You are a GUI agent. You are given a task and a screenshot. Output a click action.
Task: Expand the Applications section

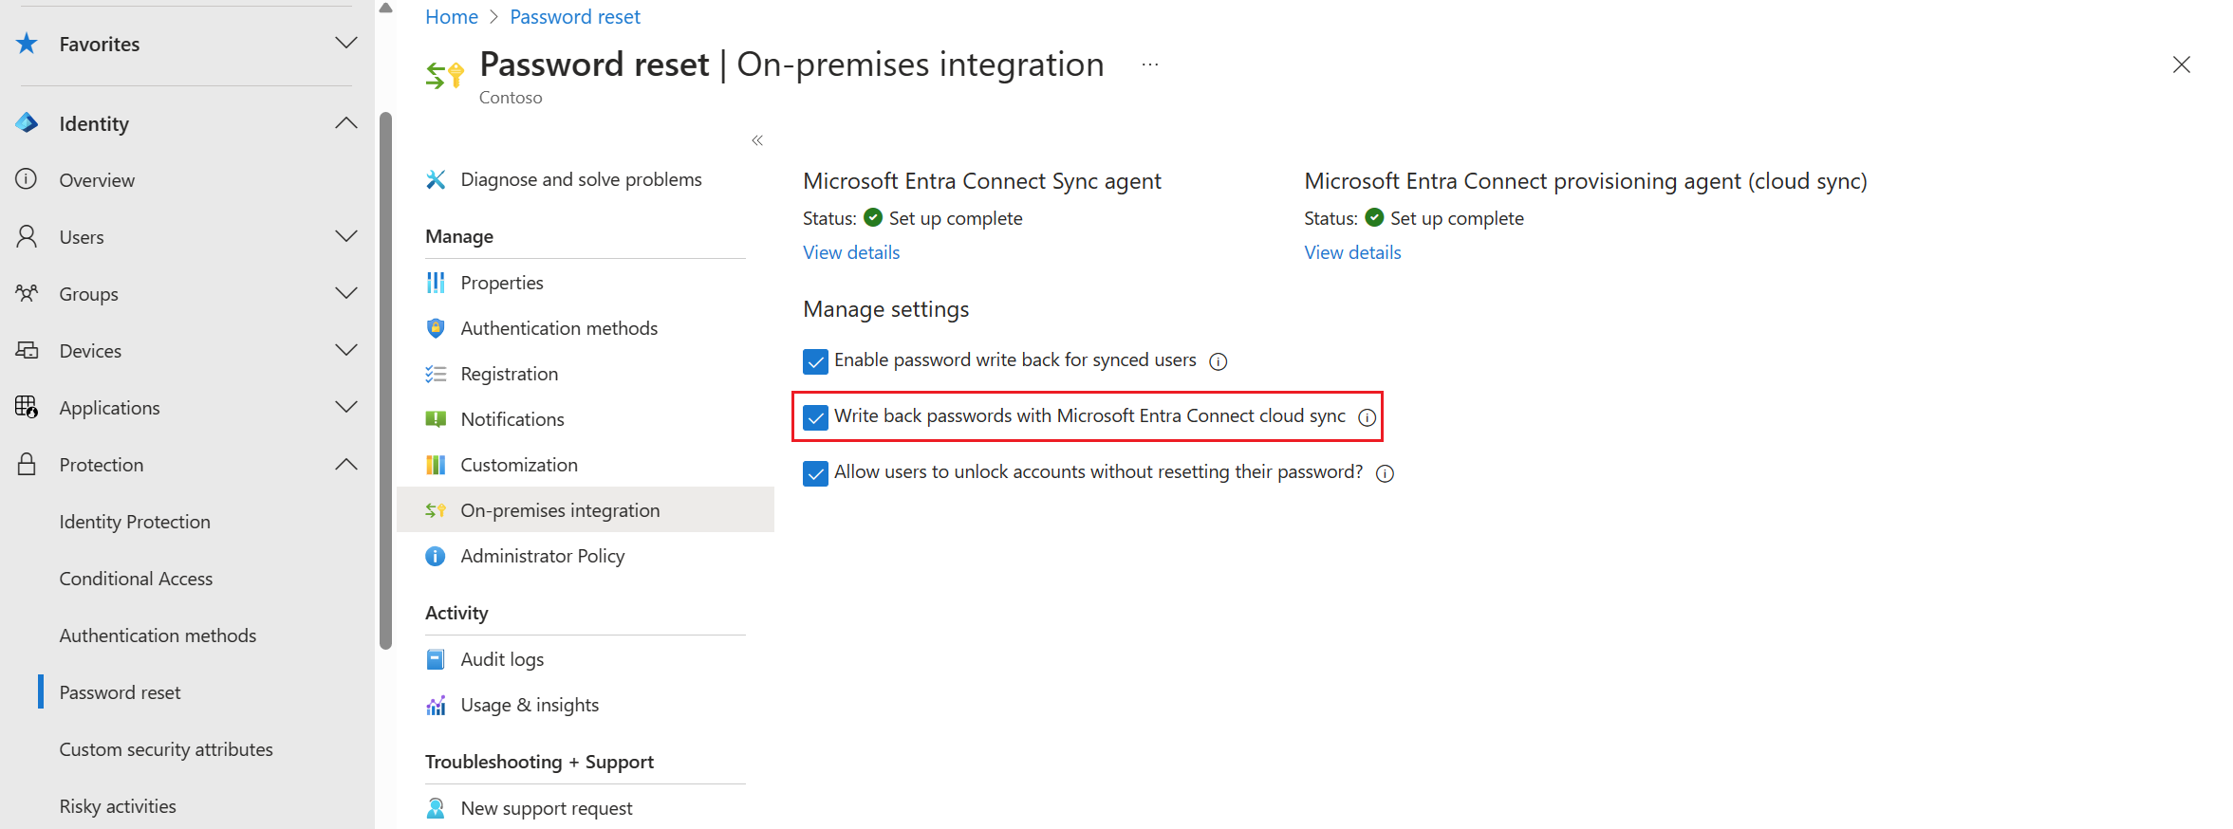[346, 407]
